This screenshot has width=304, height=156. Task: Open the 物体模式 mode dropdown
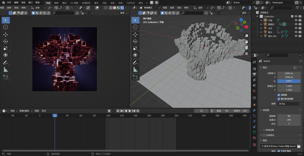[x=150, y=8]
